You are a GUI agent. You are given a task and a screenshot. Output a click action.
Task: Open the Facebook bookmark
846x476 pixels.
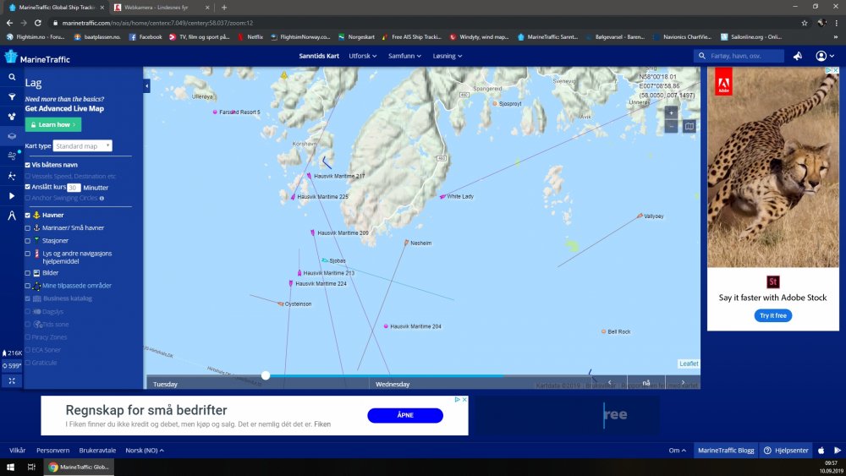pos(146,37)
